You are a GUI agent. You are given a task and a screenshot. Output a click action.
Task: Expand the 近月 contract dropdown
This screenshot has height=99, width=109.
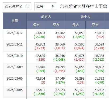click(x=45, y=6)
